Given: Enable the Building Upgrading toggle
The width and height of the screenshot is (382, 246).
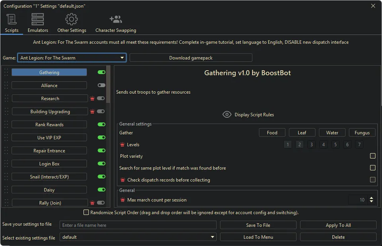Looking at the screenshot, I should tap(101, 111).
